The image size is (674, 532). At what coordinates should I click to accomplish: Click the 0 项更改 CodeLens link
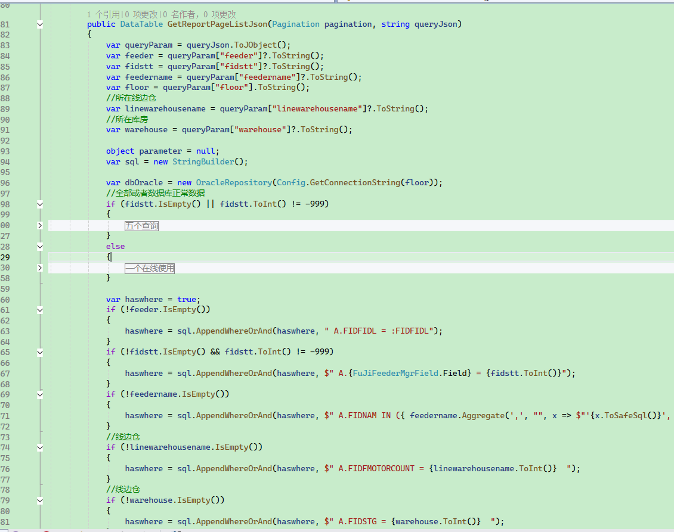(140, 14)
